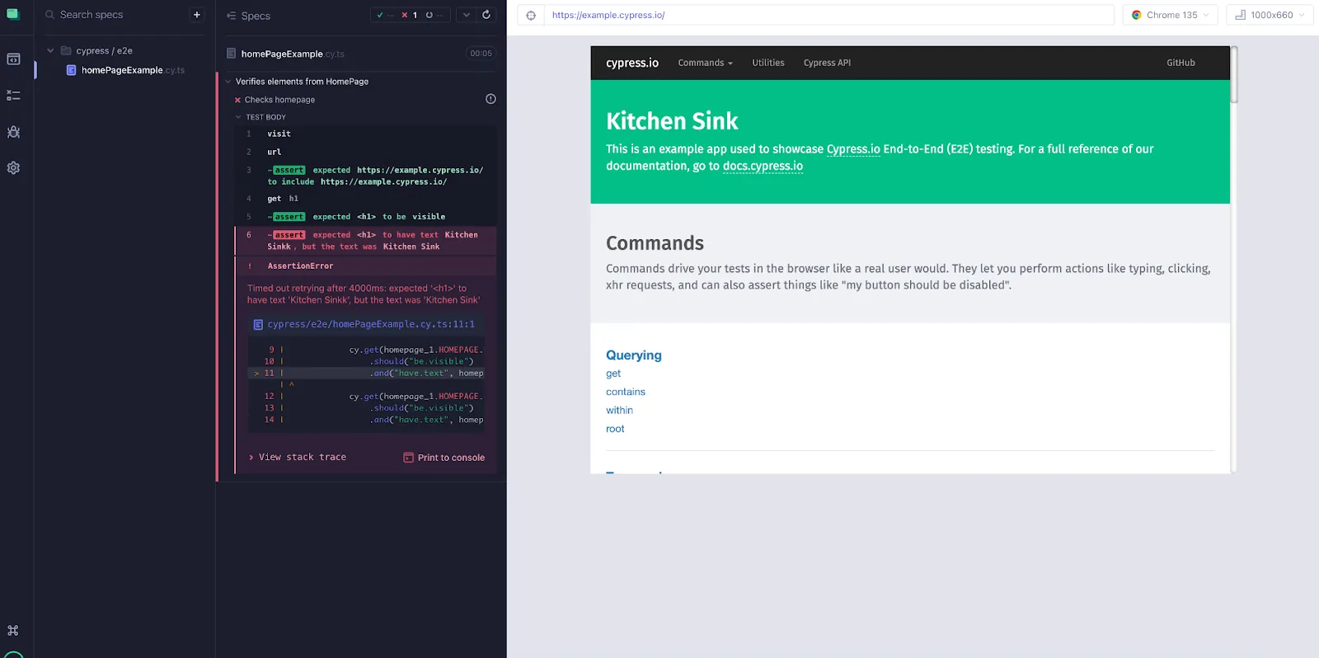
Task: Select assert 'expected <h1> to be visible' row
Action: click(366, 217)
